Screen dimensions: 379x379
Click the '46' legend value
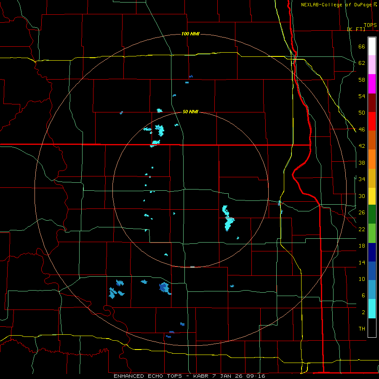coord(362,130)
